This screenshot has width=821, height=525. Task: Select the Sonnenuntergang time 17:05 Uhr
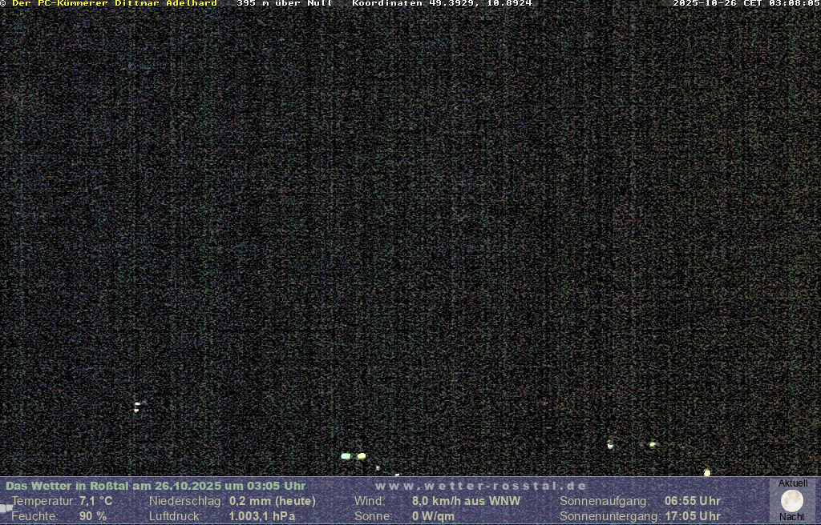pos(692,516)
